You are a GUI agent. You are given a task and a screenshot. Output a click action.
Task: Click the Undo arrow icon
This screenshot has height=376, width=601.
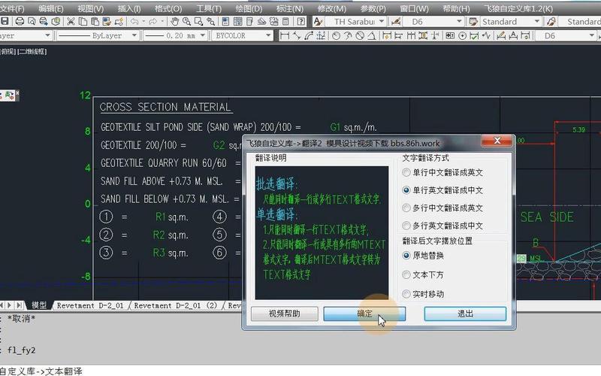click(134, 22)
